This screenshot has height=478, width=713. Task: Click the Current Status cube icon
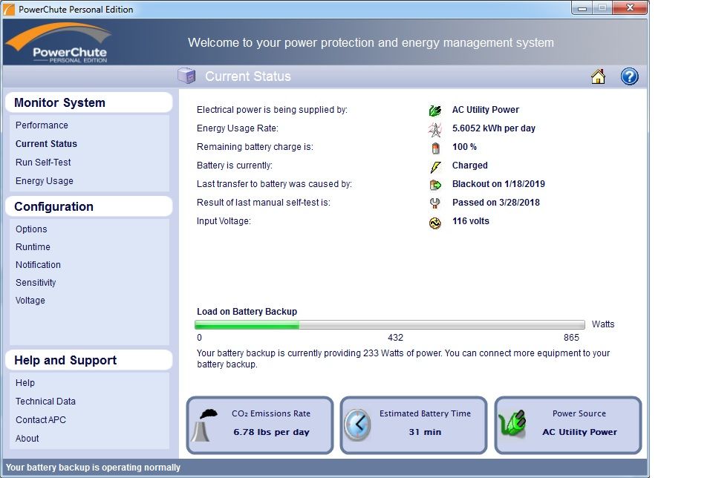pyautogui.click(x=186, y=76)
